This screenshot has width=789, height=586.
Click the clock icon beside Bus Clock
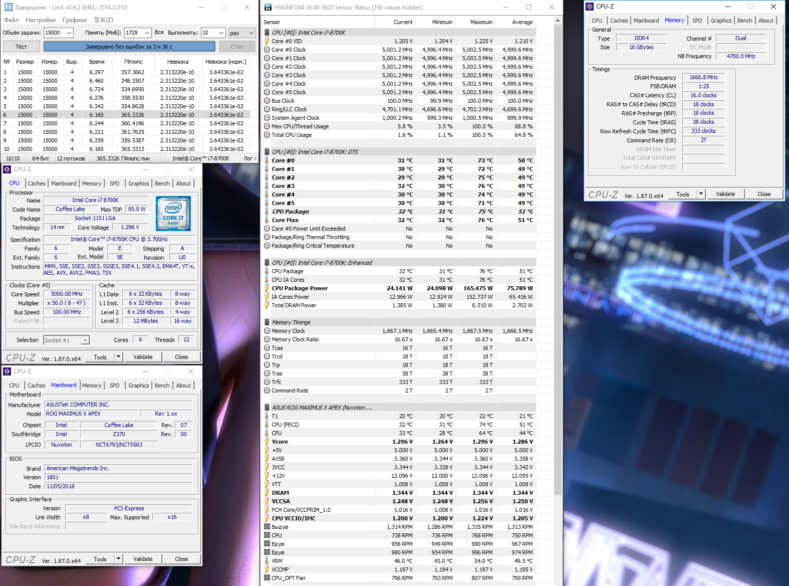267,101
